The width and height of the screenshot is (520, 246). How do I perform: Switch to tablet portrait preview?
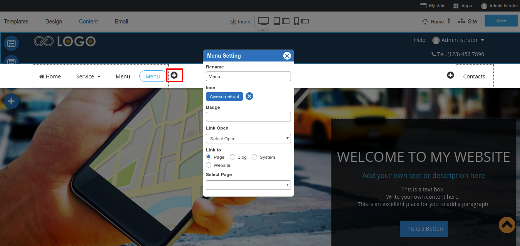[277, 21]
